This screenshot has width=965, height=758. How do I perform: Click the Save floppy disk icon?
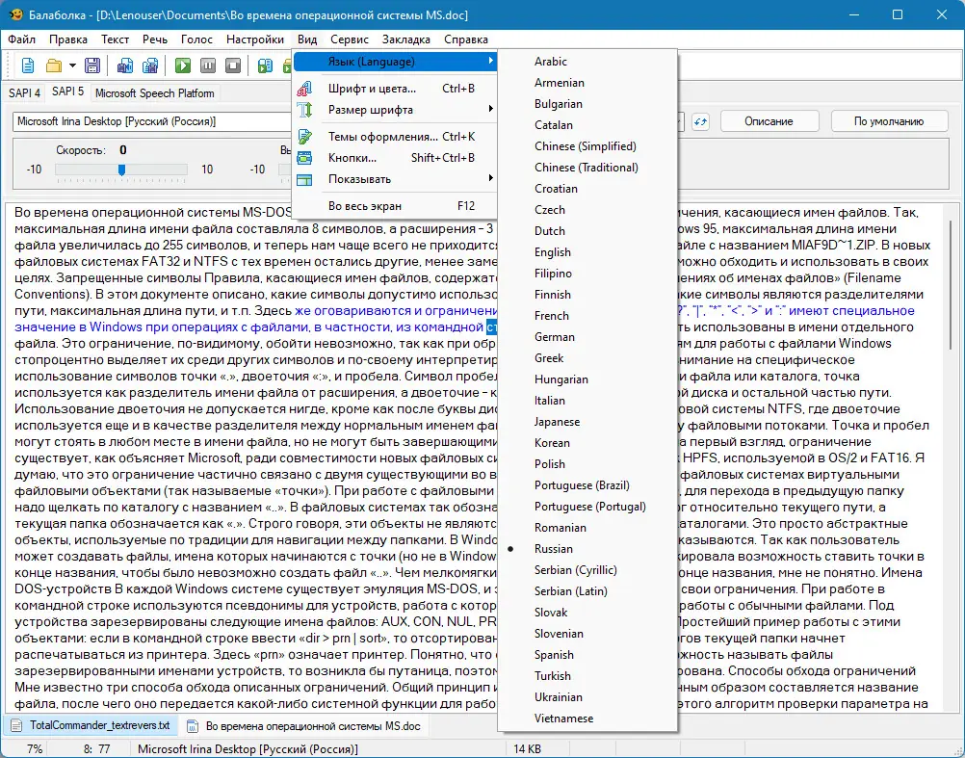click(92, 65)
